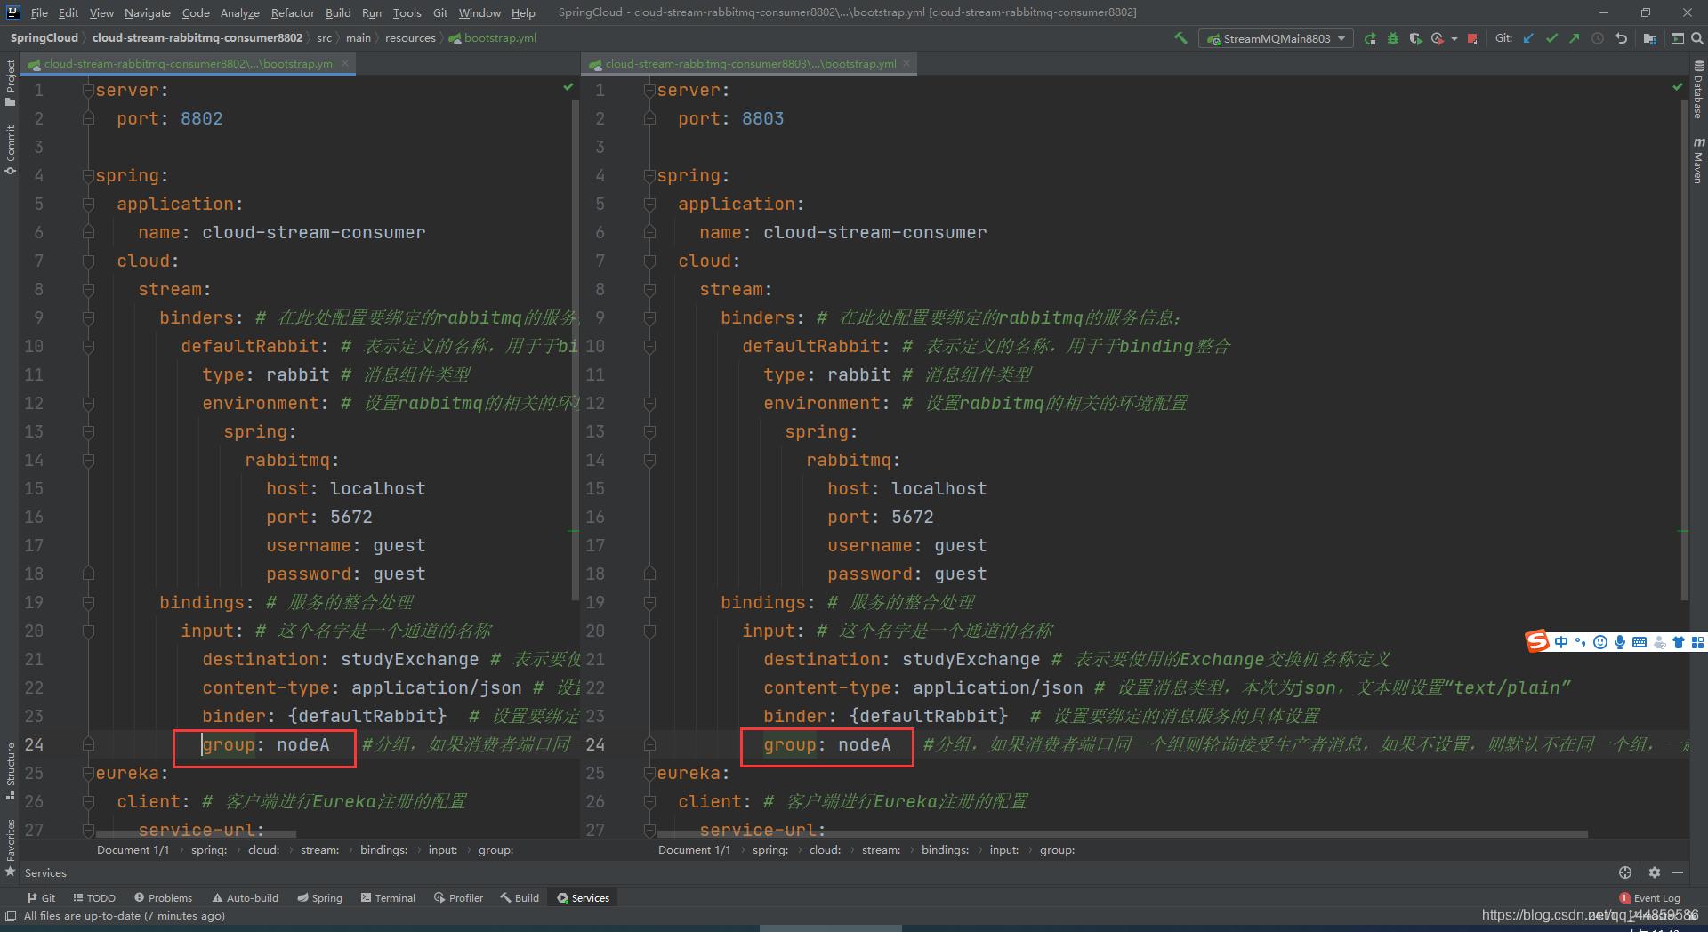Click the green Debug bug icon
The height and width of the screenshot is (932, 1708).
1393,38
